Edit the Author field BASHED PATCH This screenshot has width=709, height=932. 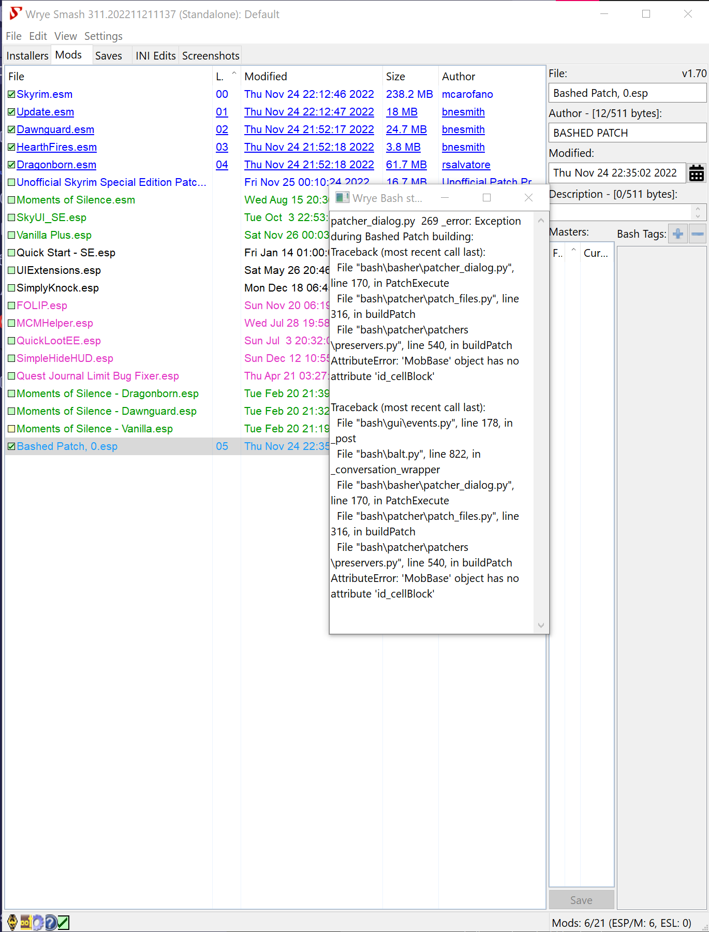click(627, 133)
